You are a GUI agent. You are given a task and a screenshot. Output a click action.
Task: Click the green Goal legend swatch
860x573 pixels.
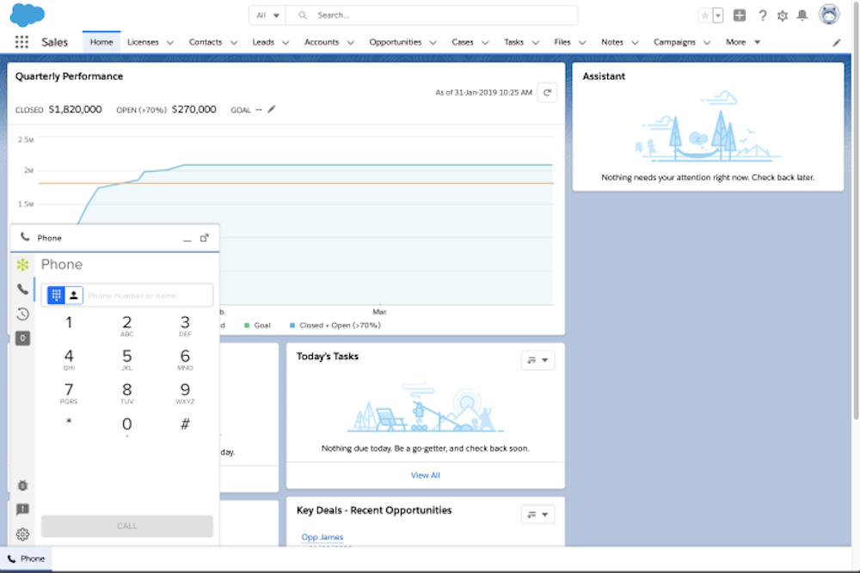[247, 326]
